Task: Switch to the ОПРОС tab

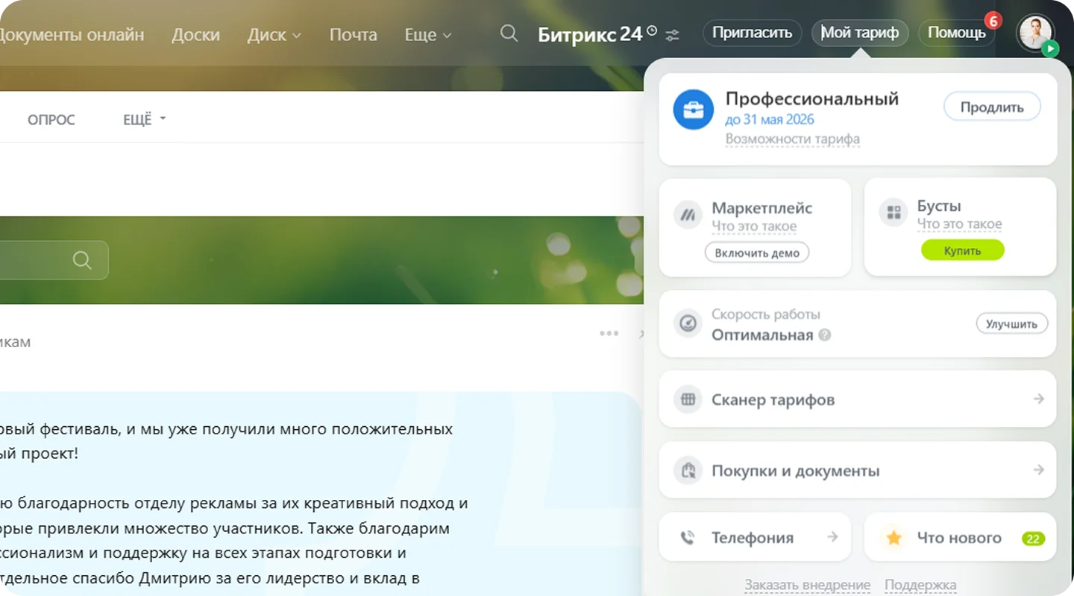Action: (51, 119)
